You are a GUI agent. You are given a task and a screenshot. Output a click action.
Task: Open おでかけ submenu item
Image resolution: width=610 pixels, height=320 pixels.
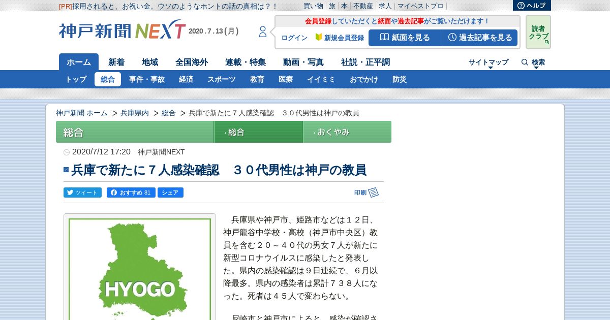(364, 79)
